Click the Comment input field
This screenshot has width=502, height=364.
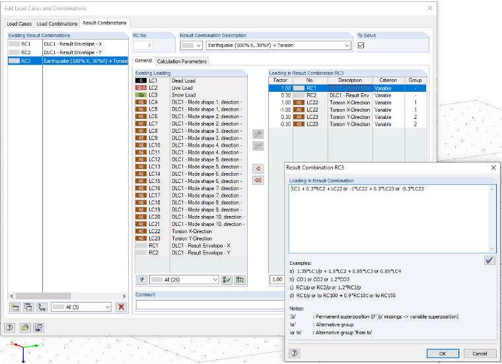[x=210, y=305]
